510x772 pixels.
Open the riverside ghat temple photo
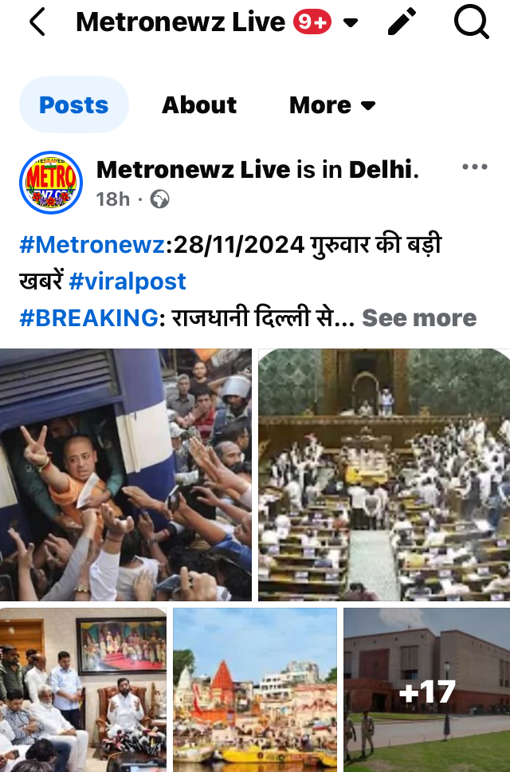click(255, 690)
